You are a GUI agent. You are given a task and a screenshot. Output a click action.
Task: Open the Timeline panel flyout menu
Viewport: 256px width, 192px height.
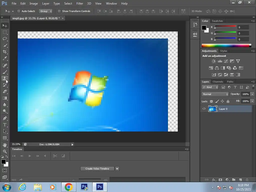tap(187, 149)
